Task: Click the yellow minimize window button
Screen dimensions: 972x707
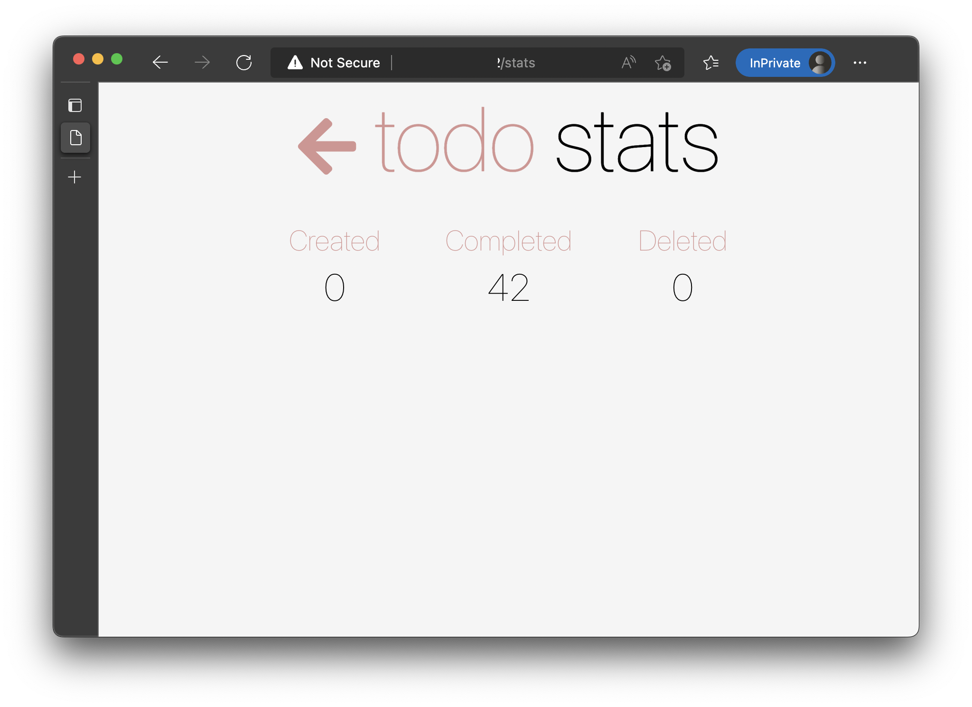Action: (x=98, y=59)
